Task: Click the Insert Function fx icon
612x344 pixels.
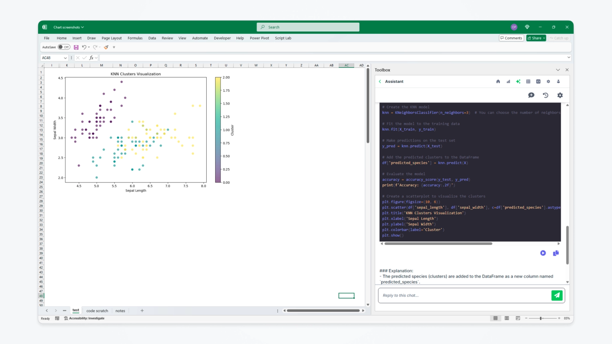Action: 91,58
